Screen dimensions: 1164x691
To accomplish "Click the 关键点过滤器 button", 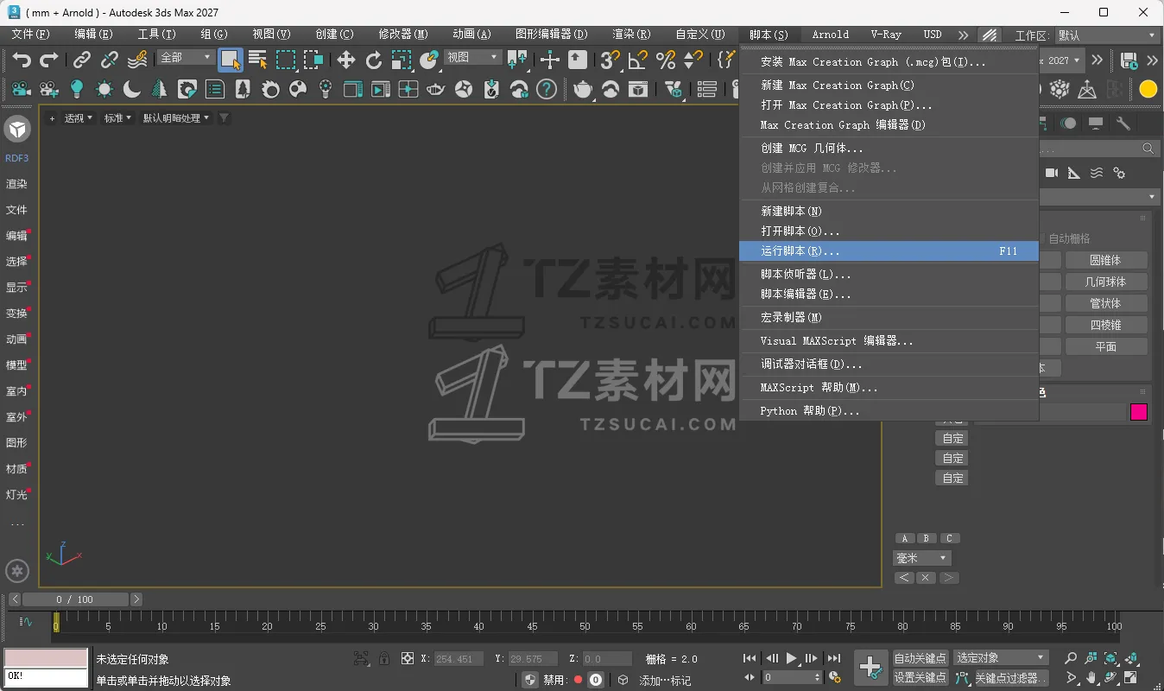I will click(1011, 678).
